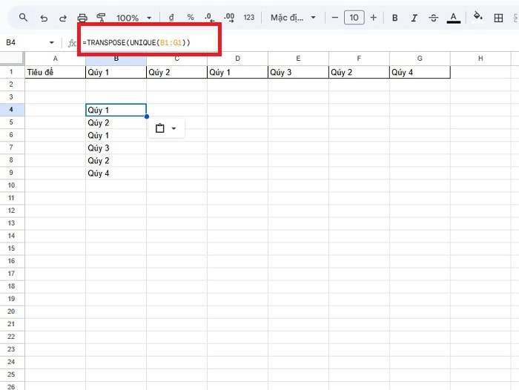519x390 pixels.
Task: Expand the paste options dropdown arrow
Action: click(173, 128)
